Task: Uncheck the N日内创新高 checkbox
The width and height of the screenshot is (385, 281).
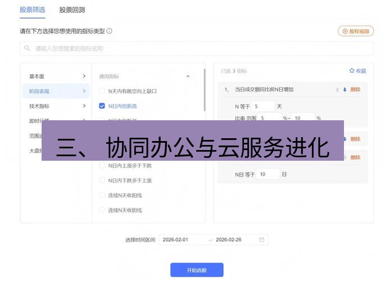Action: 102,106
